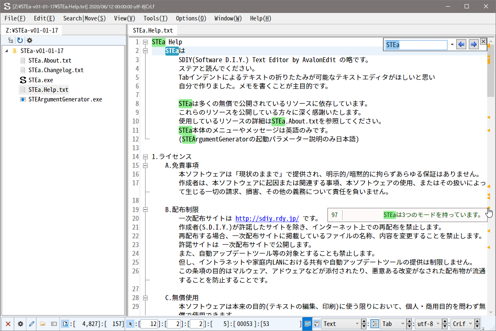Open settings with the status bar gear icon

point(20,324)
